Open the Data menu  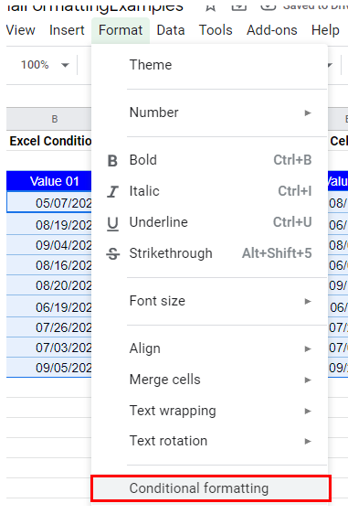[171, 30]
